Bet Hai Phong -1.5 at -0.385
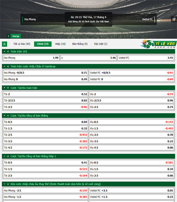This screenshot has height=202, width=177. click(46, 197)
